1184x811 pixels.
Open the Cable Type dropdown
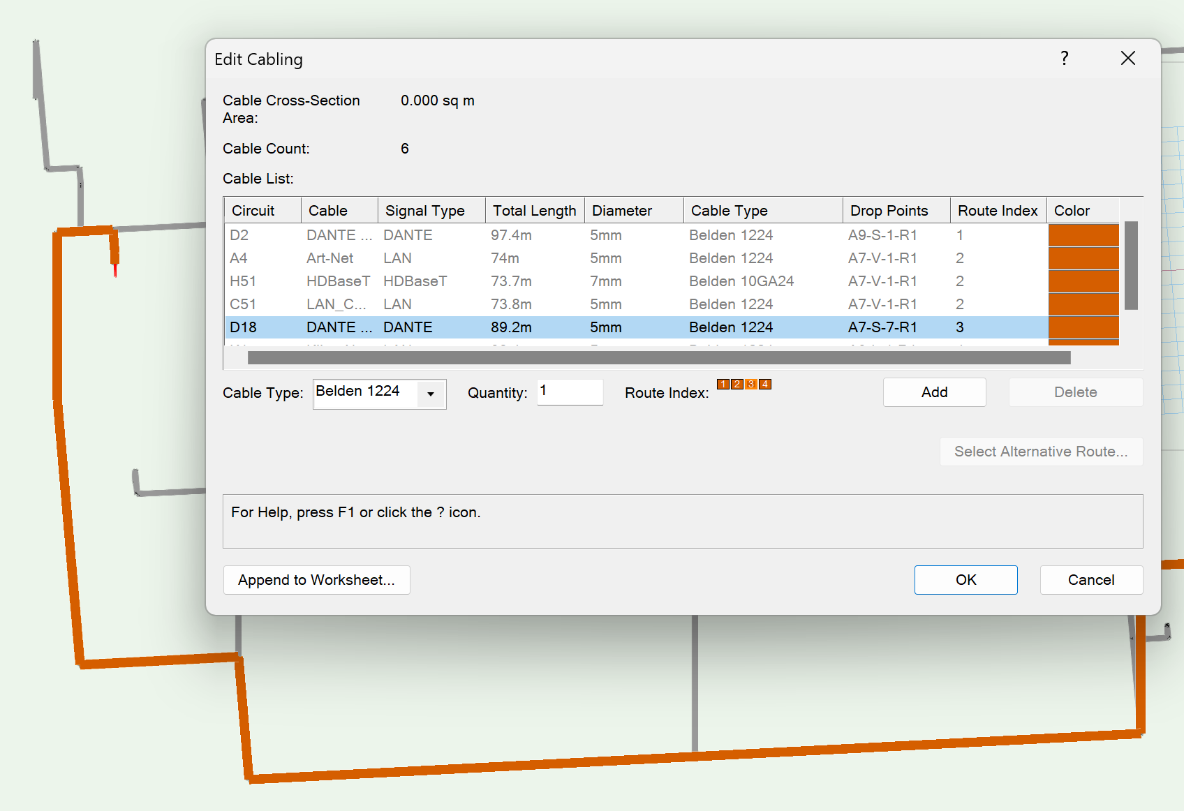click(431, 394)
